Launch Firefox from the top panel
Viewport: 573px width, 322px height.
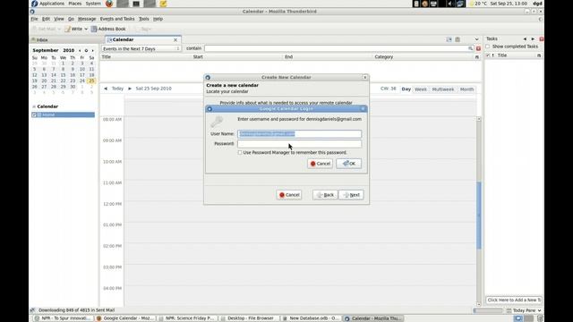[109, 4]
